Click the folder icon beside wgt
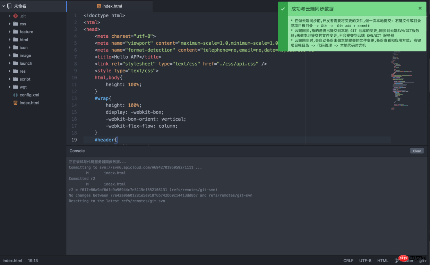The image size is (430, 265). click(15, 87)
